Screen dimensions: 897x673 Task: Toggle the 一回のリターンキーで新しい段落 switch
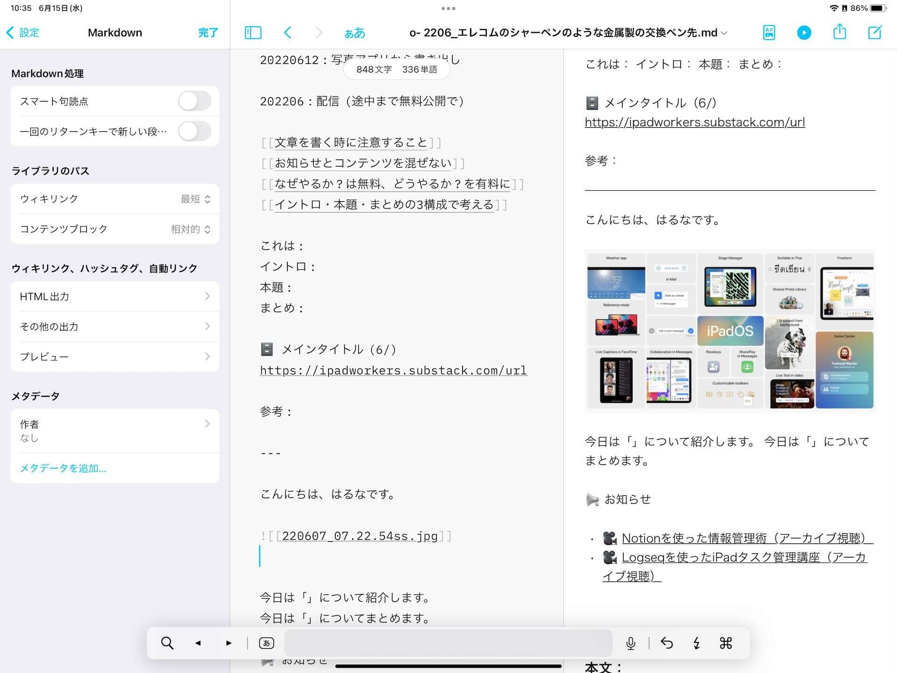point(194,131)
